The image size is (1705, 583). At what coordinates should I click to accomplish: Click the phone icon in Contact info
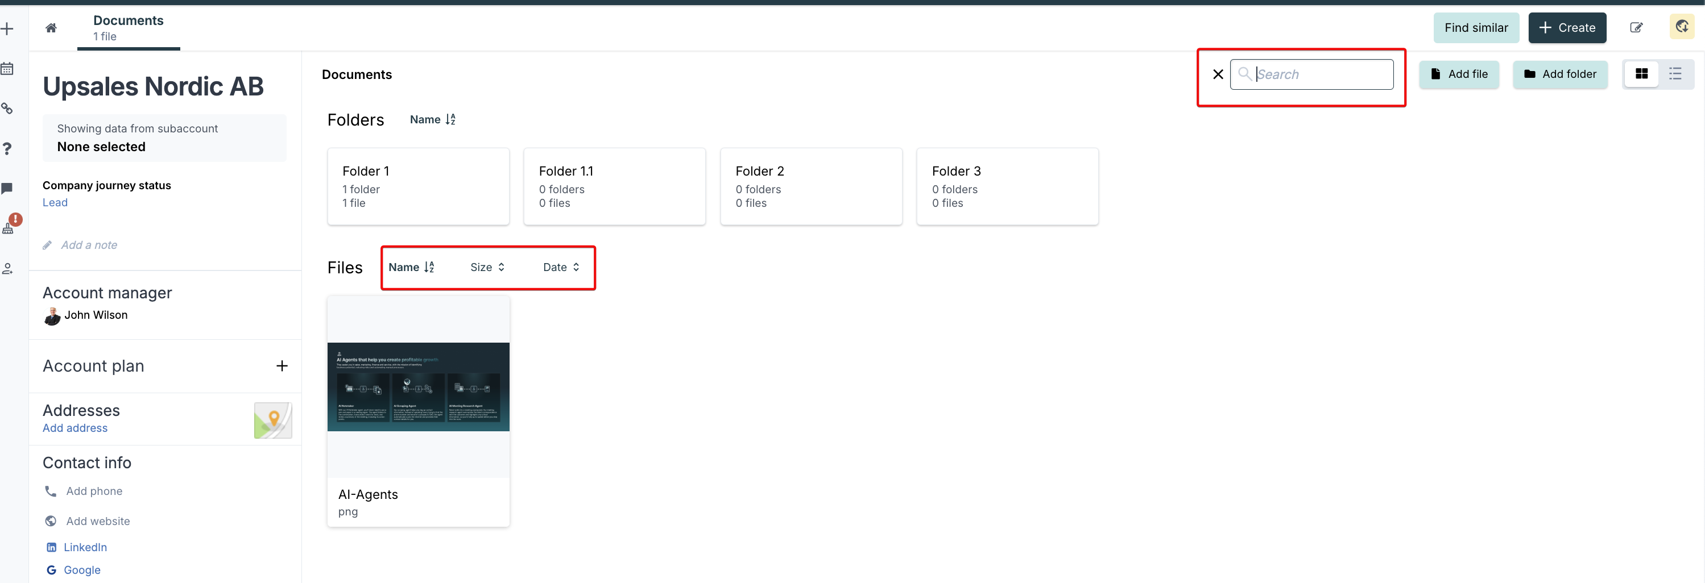(50, 491)
